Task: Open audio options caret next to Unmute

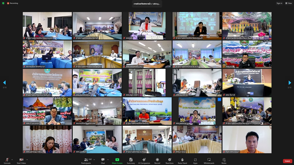Action: (x=12, y=160)
